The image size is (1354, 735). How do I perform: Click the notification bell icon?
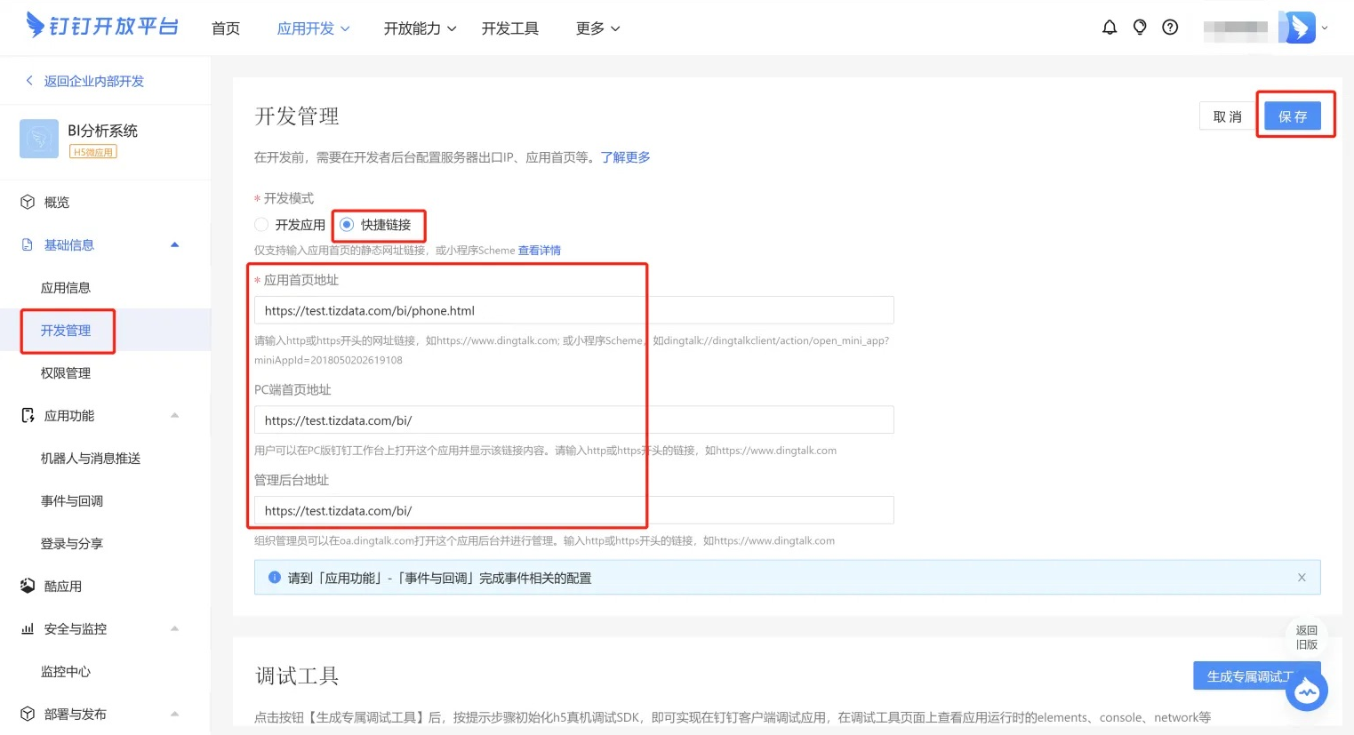tap(1109, 28)
